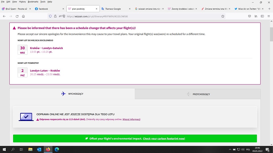The height and width of the screenshot is (153, 273).
Task: Click the 30 WRZ date box
Action: [x=22, y=50]
